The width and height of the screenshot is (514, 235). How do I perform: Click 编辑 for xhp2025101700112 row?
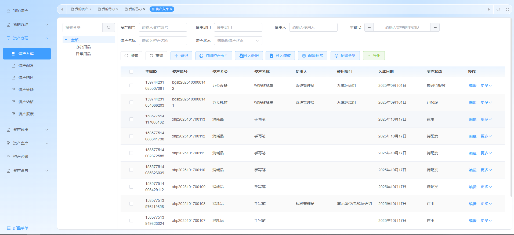point(473,136)
